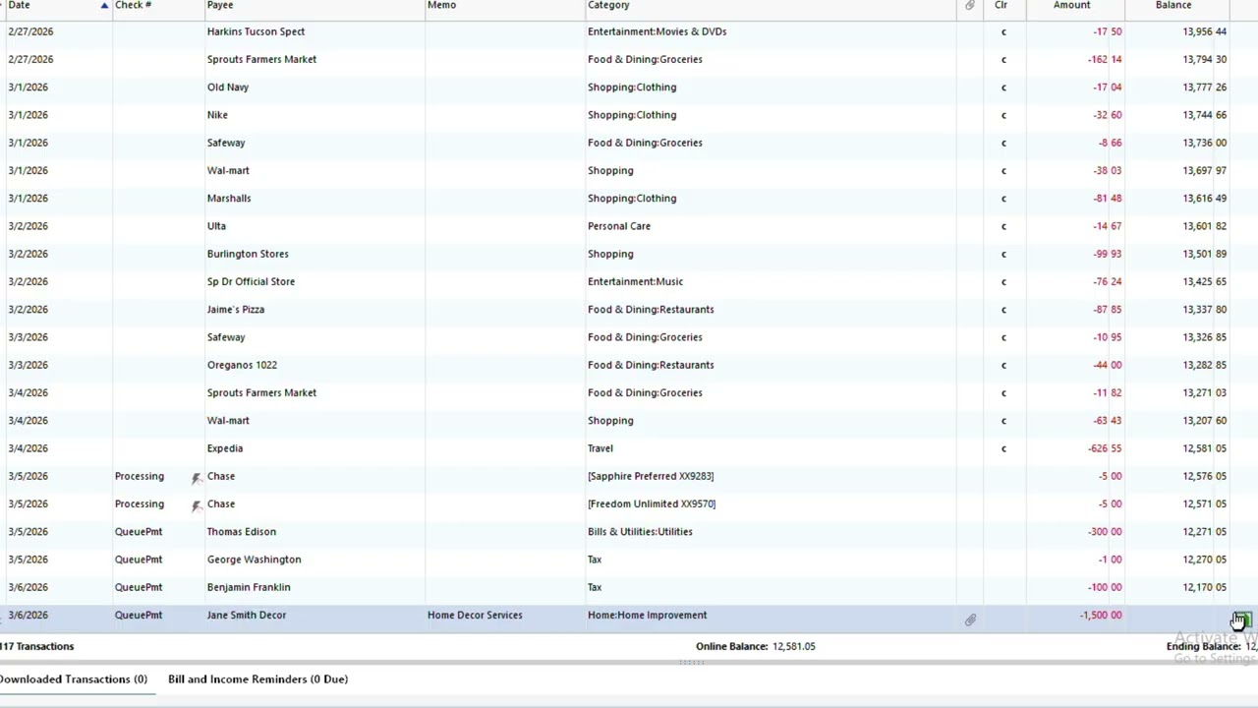1258x708 pixels.
Task: Toggle cleared status for Jaime's Pizza
Action: [1003, 310]
